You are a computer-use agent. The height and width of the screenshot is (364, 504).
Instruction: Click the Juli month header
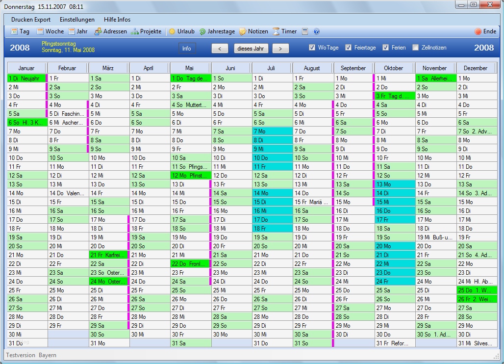pos(271,68)
